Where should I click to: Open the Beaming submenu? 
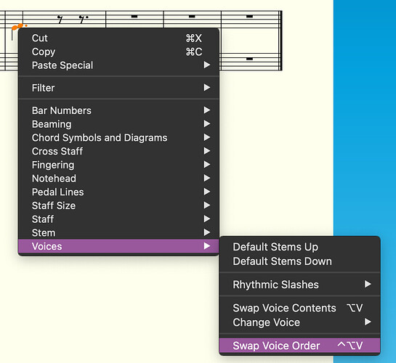tap(118, 124)
